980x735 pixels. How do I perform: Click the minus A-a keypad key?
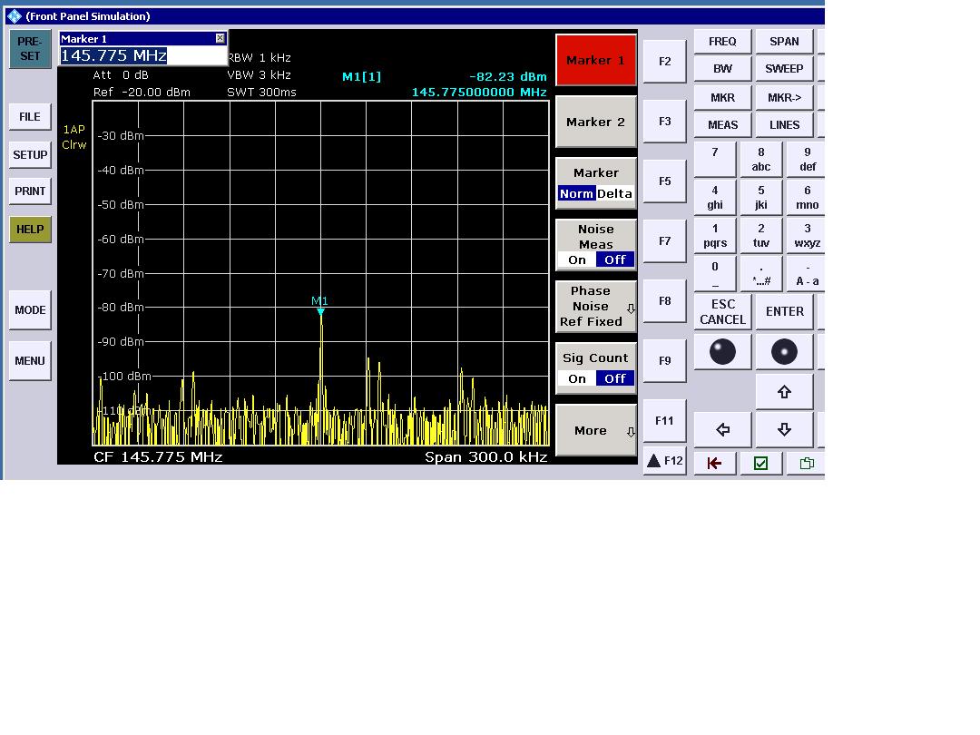[807, 274]
